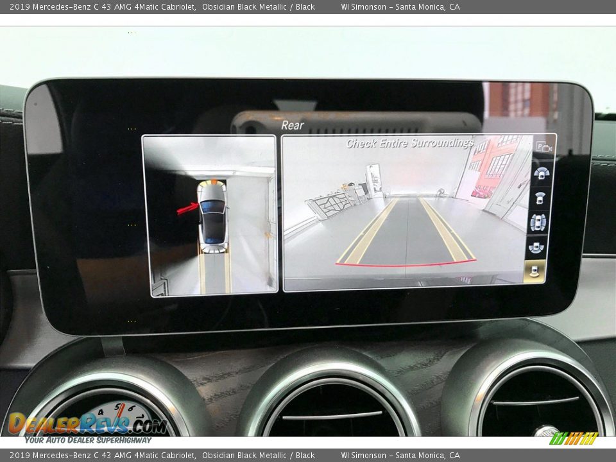Tap the 'Check Entire Surroundings' warning text
616x462 pixels.
point(410,143)
